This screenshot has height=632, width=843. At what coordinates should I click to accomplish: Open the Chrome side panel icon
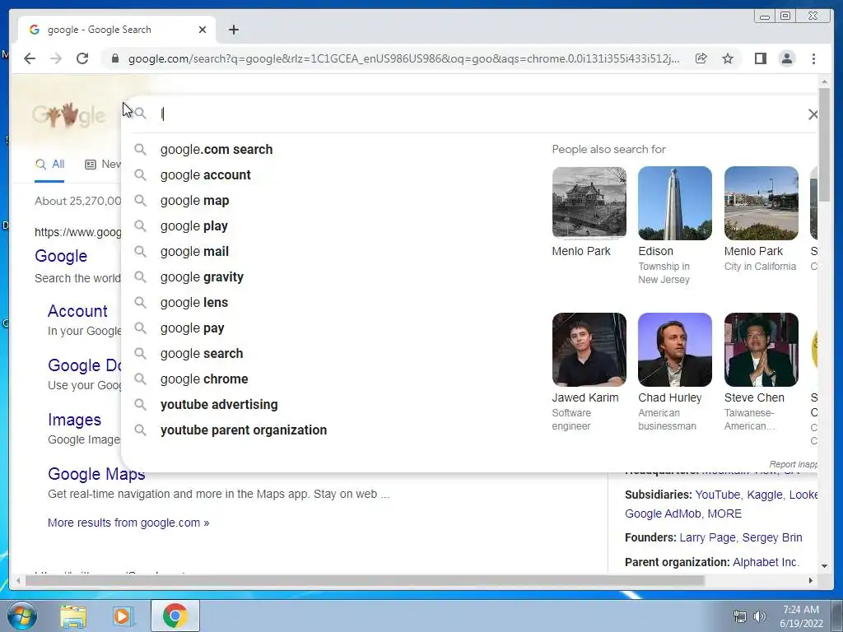760,58
